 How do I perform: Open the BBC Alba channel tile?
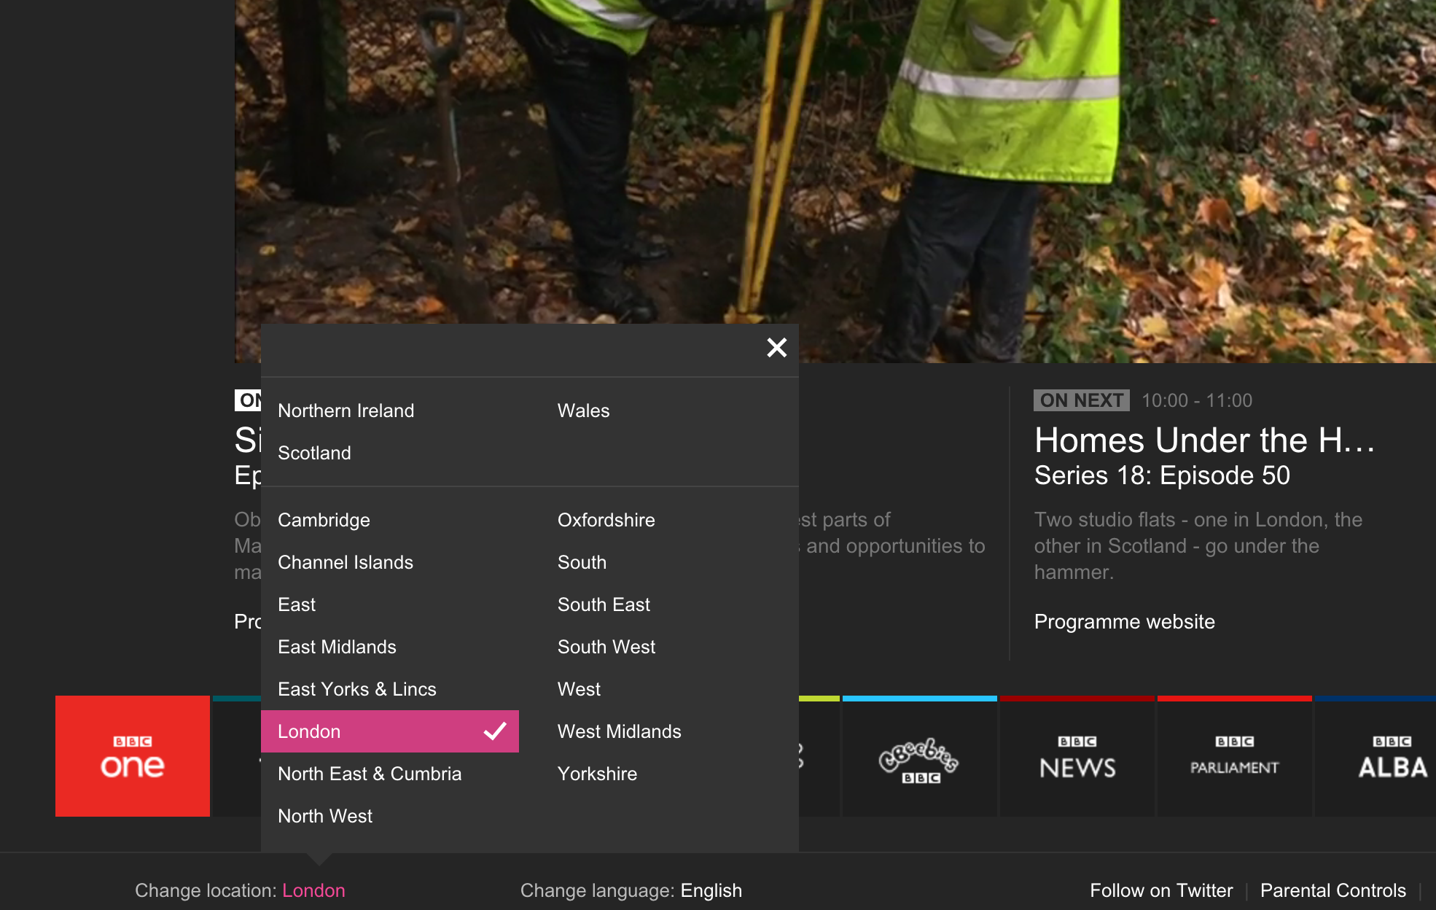(x=1375, y=756)
